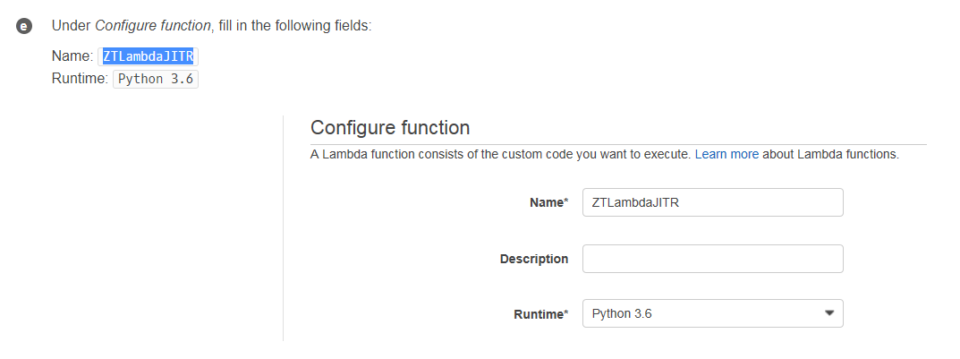Screen dimensions: 960x359
Task: Focus the empty Description input field
Action: pos(713,259)
